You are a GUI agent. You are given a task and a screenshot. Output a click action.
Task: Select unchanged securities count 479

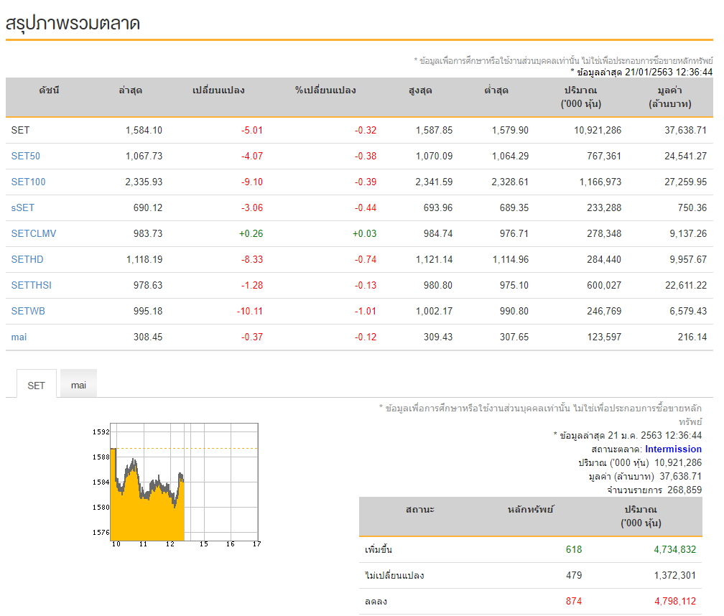click(x=573, y=575)
